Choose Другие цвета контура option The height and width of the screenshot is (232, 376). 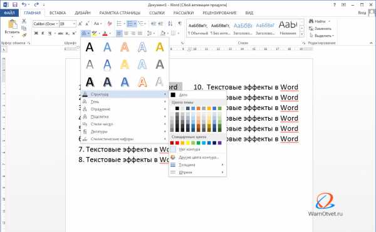(197, 157)
